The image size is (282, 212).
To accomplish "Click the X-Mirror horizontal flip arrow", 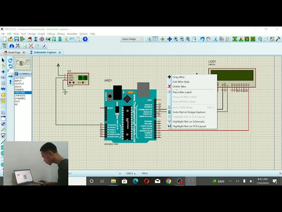I will tap(11, 76).
